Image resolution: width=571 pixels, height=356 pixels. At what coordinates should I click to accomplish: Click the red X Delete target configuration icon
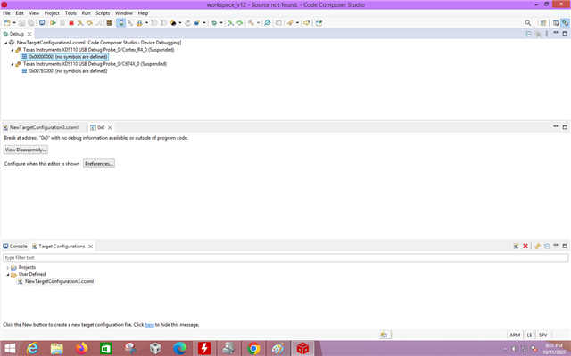click(525, 246)
